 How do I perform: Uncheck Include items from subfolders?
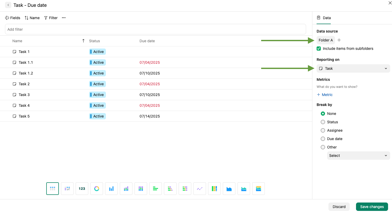tap(319, 49)
